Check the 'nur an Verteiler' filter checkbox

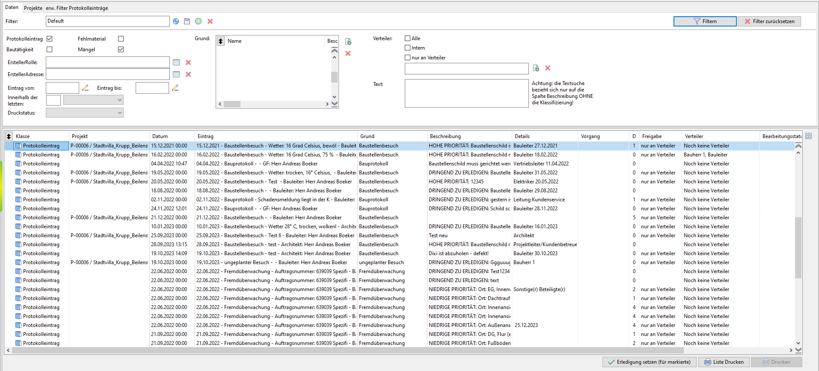point(408,58)
